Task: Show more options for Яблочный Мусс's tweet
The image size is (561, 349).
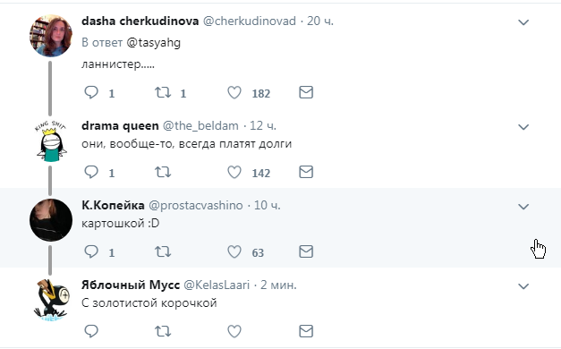Action: coord(523,286)
